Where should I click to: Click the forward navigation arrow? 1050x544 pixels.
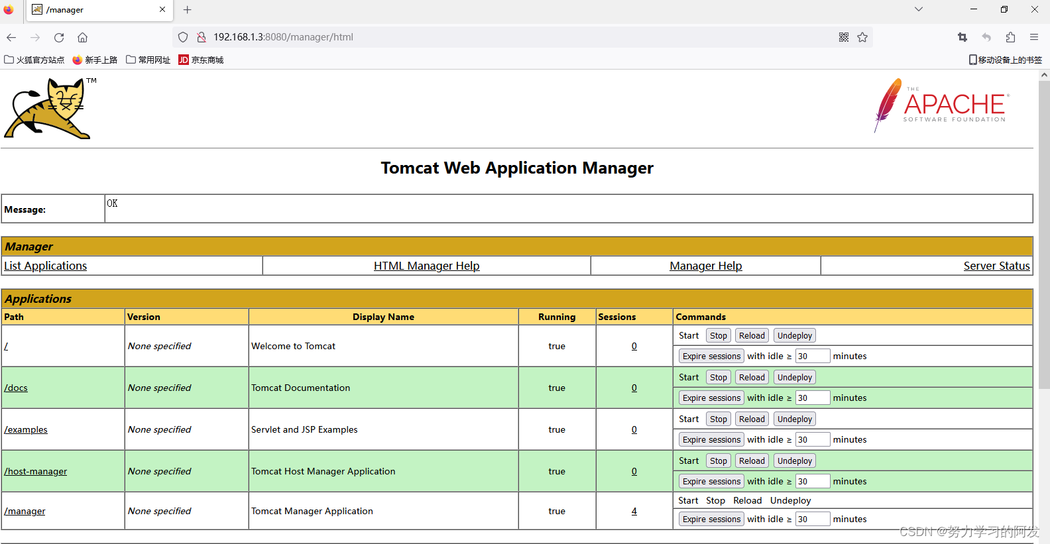click(35, 37)
